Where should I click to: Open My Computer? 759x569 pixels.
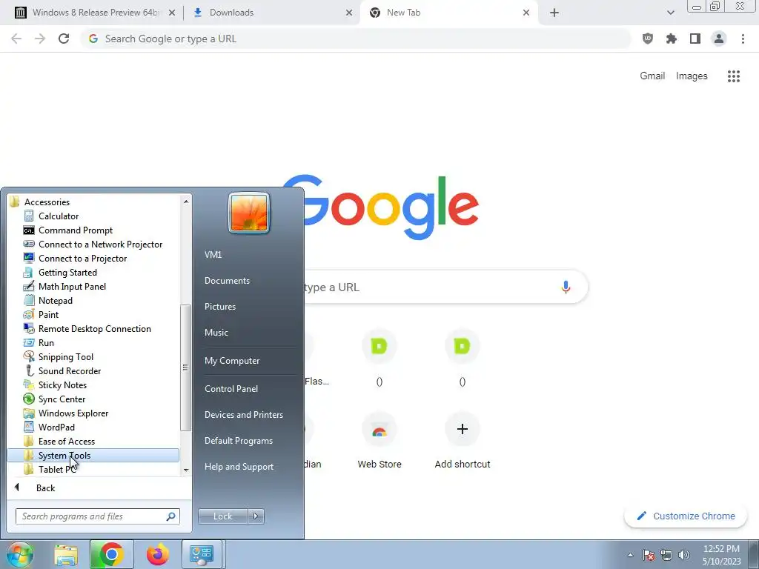coord(232,361)
